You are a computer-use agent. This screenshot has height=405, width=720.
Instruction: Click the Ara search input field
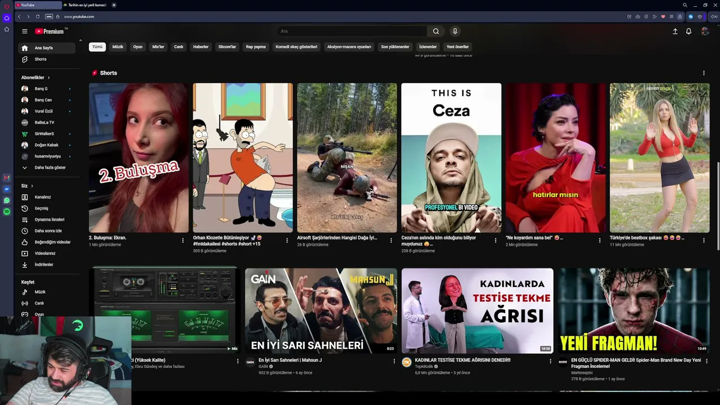(352, 31)
